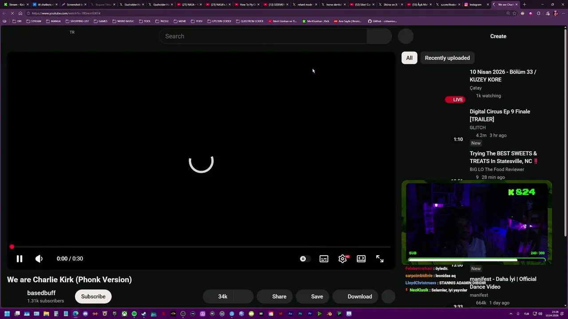The image size is (568, 319).
Task: Open Trying The BEST SWEETS & TREATS video
Action: point(504,157)
